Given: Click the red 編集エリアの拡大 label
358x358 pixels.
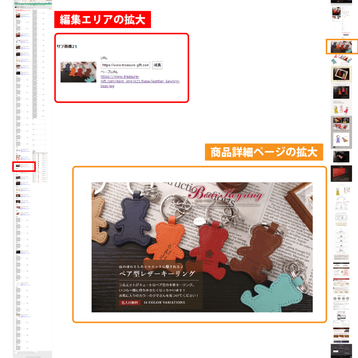Looking at the screenshot, I should (102, 20).
